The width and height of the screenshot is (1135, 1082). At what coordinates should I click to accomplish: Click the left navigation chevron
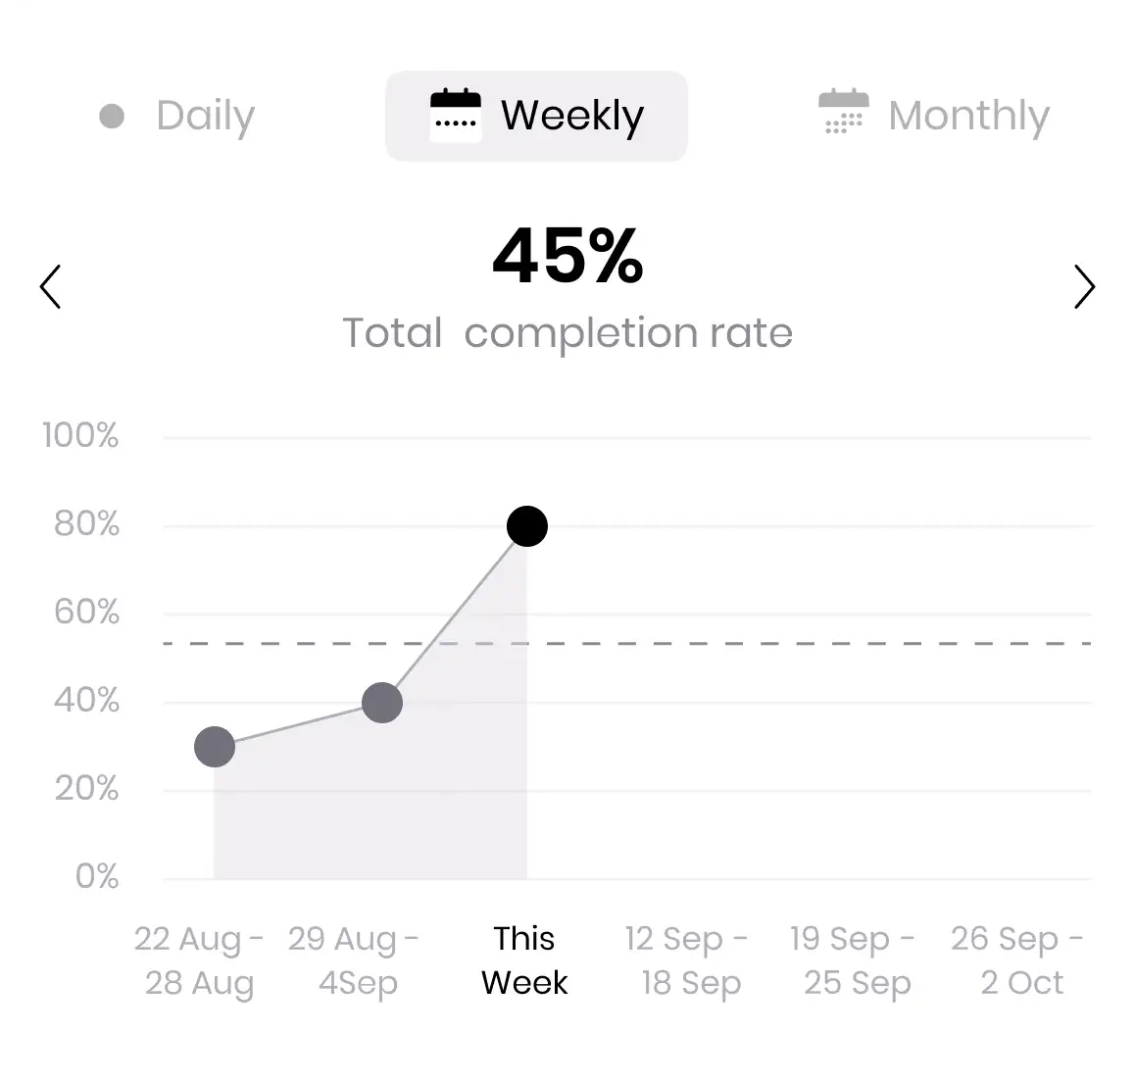pos(50,286)
